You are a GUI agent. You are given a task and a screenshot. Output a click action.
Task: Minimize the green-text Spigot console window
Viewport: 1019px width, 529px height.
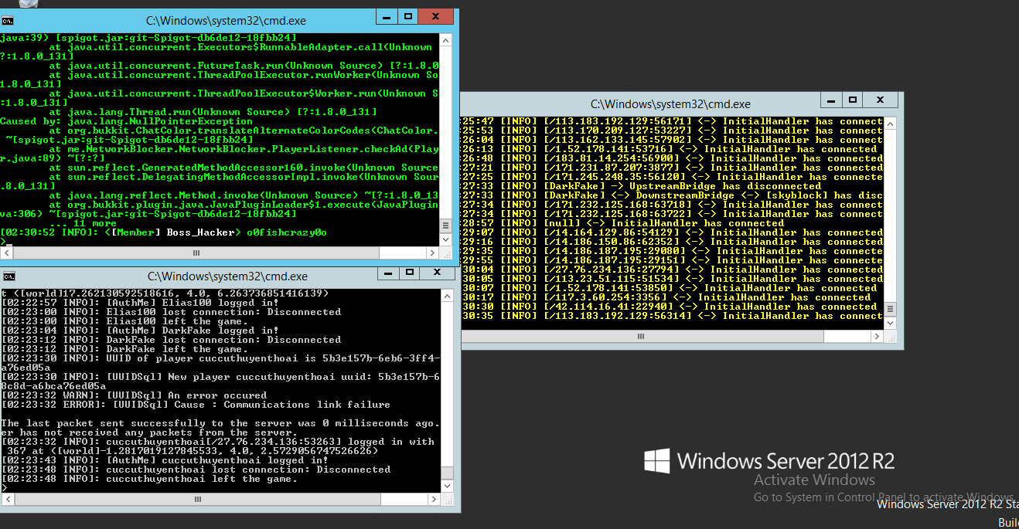coord(387,16)
